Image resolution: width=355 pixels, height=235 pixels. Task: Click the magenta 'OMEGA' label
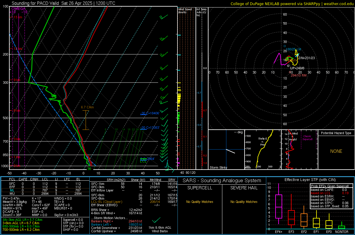[x=19, y=9]
